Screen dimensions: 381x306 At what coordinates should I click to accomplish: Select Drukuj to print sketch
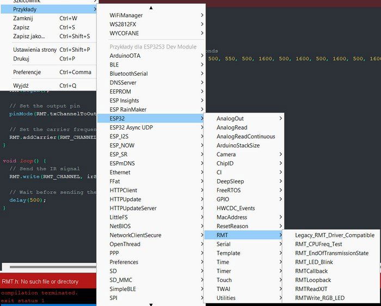click(48, 59)
